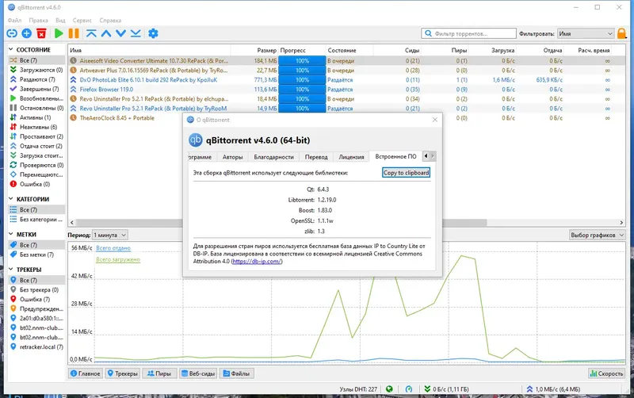Select the Firefox Browser 119.0 torrent row
Screen dimensions: 634x398
pos(346,90)
